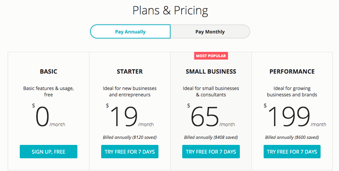This screenshot has width=339, height=171.
Task: Click the $0 per month price
Action: pos(43,117)
